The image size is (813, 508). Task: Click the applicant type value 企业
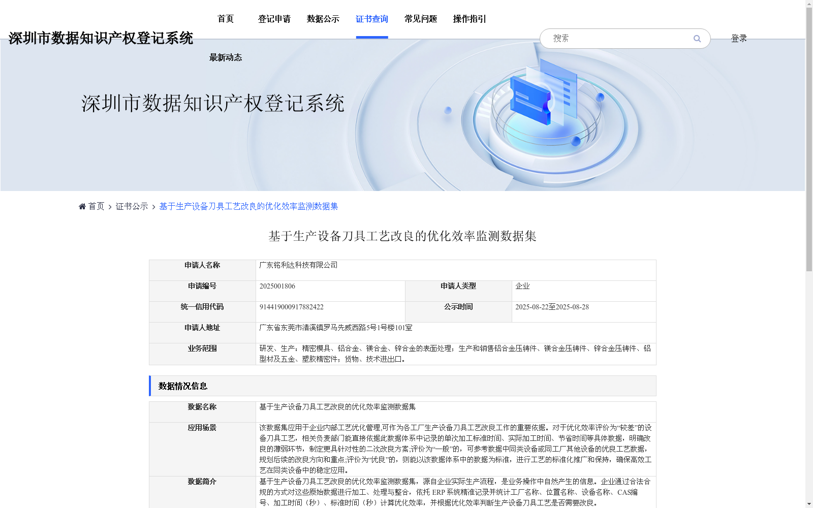pyautogui.click(x=522, y=286)
